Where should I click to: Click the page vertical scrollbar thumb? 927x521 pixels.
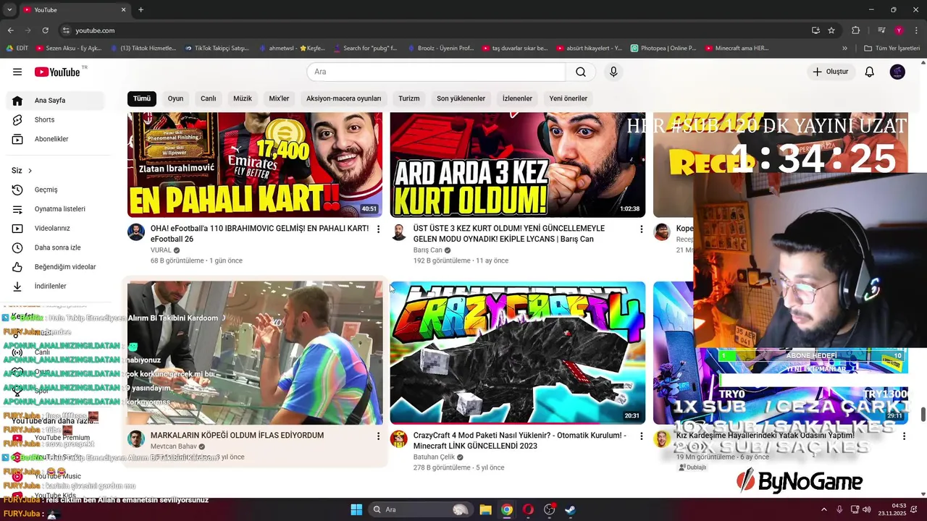coord(923,414)
